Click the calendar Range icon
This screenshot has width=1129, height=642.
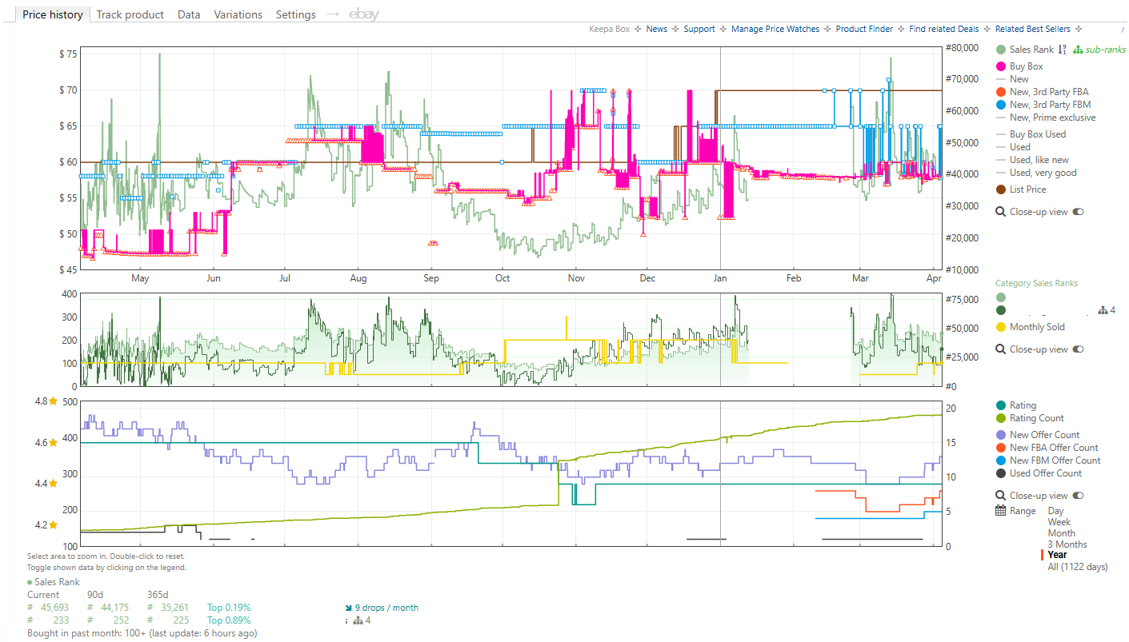(x=1000, y=511)
